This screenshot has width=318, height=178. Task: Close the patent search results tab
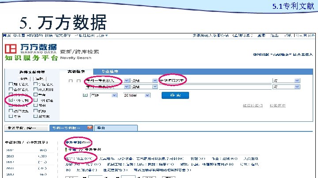click(90, 127)
